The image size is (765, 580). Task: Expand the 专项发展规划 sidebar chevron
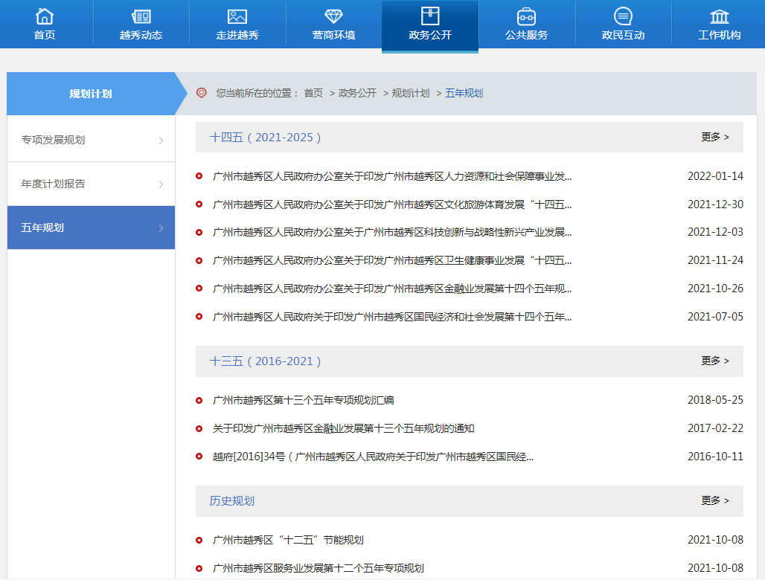(x=161, y=141)
